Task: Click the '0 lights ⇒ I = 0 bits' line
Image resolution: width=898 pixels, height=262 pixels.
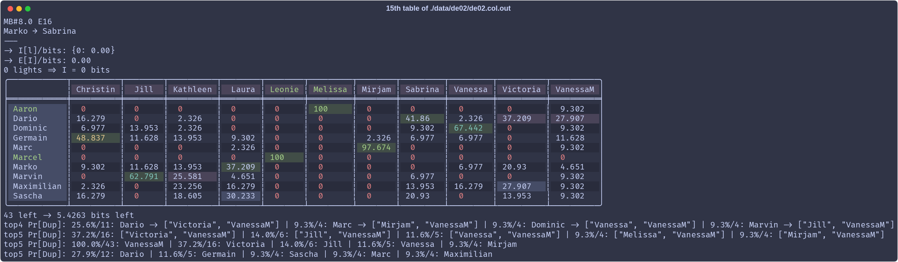Action: 57,70
